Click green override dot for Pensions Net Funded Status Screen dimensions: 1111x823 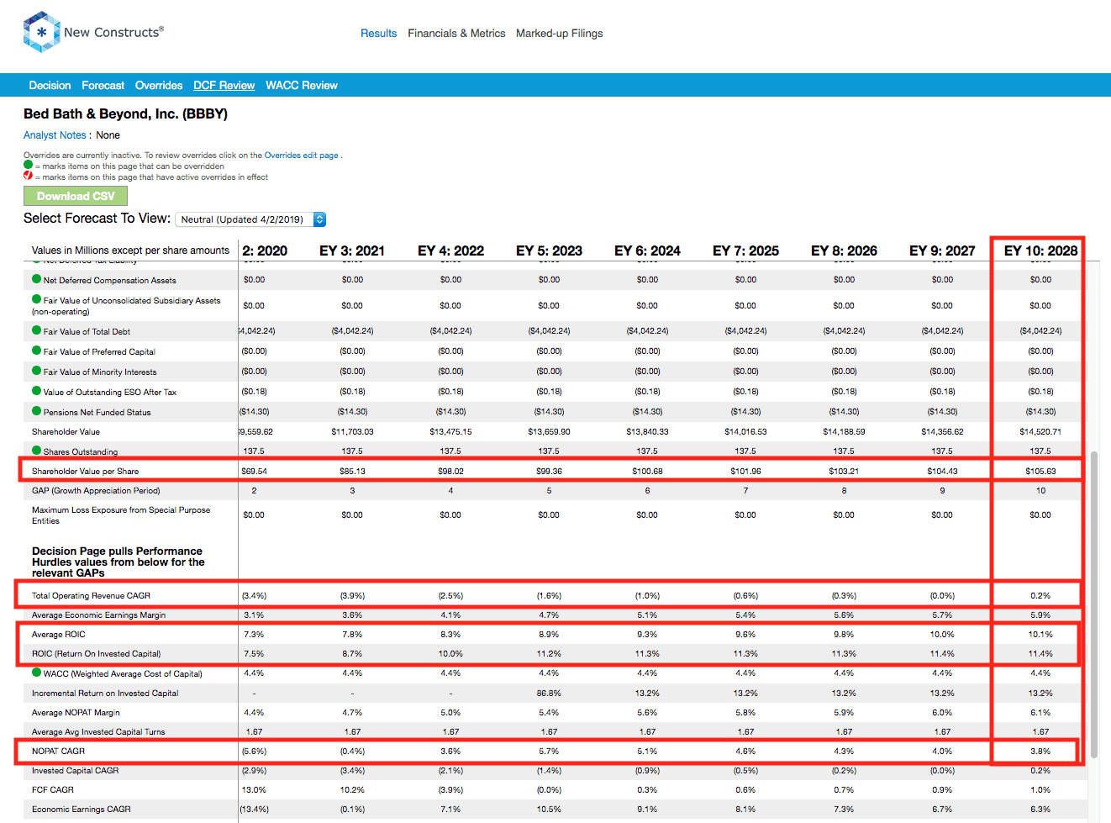(x=36, y=411)
